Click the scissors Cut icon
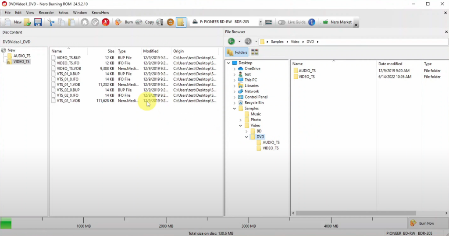Image resolution: width=449 pixels, height=236 pixels. [51, 22]
